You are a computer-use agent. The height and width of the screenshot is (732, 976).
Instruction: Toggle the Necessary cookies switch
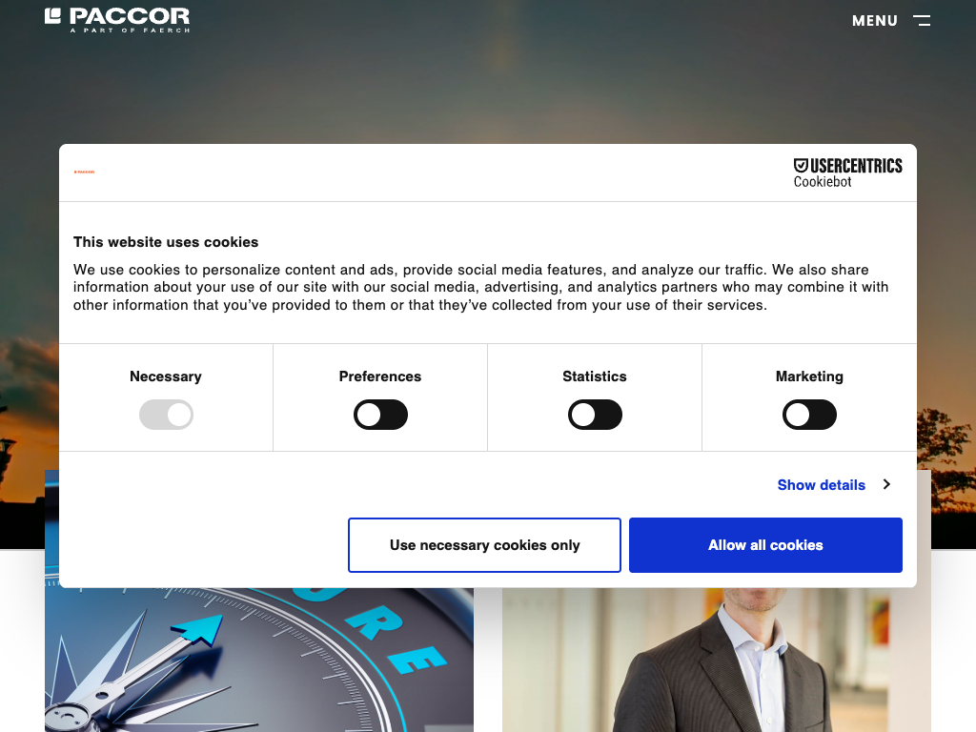(x=166, y=415)
